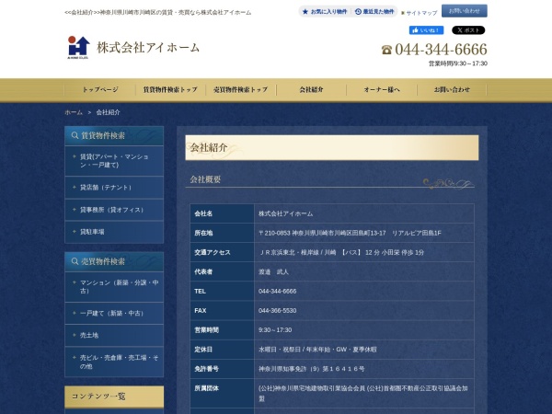Open 貸店舗（テナント） sidebar link

click(x=114, y=188)
